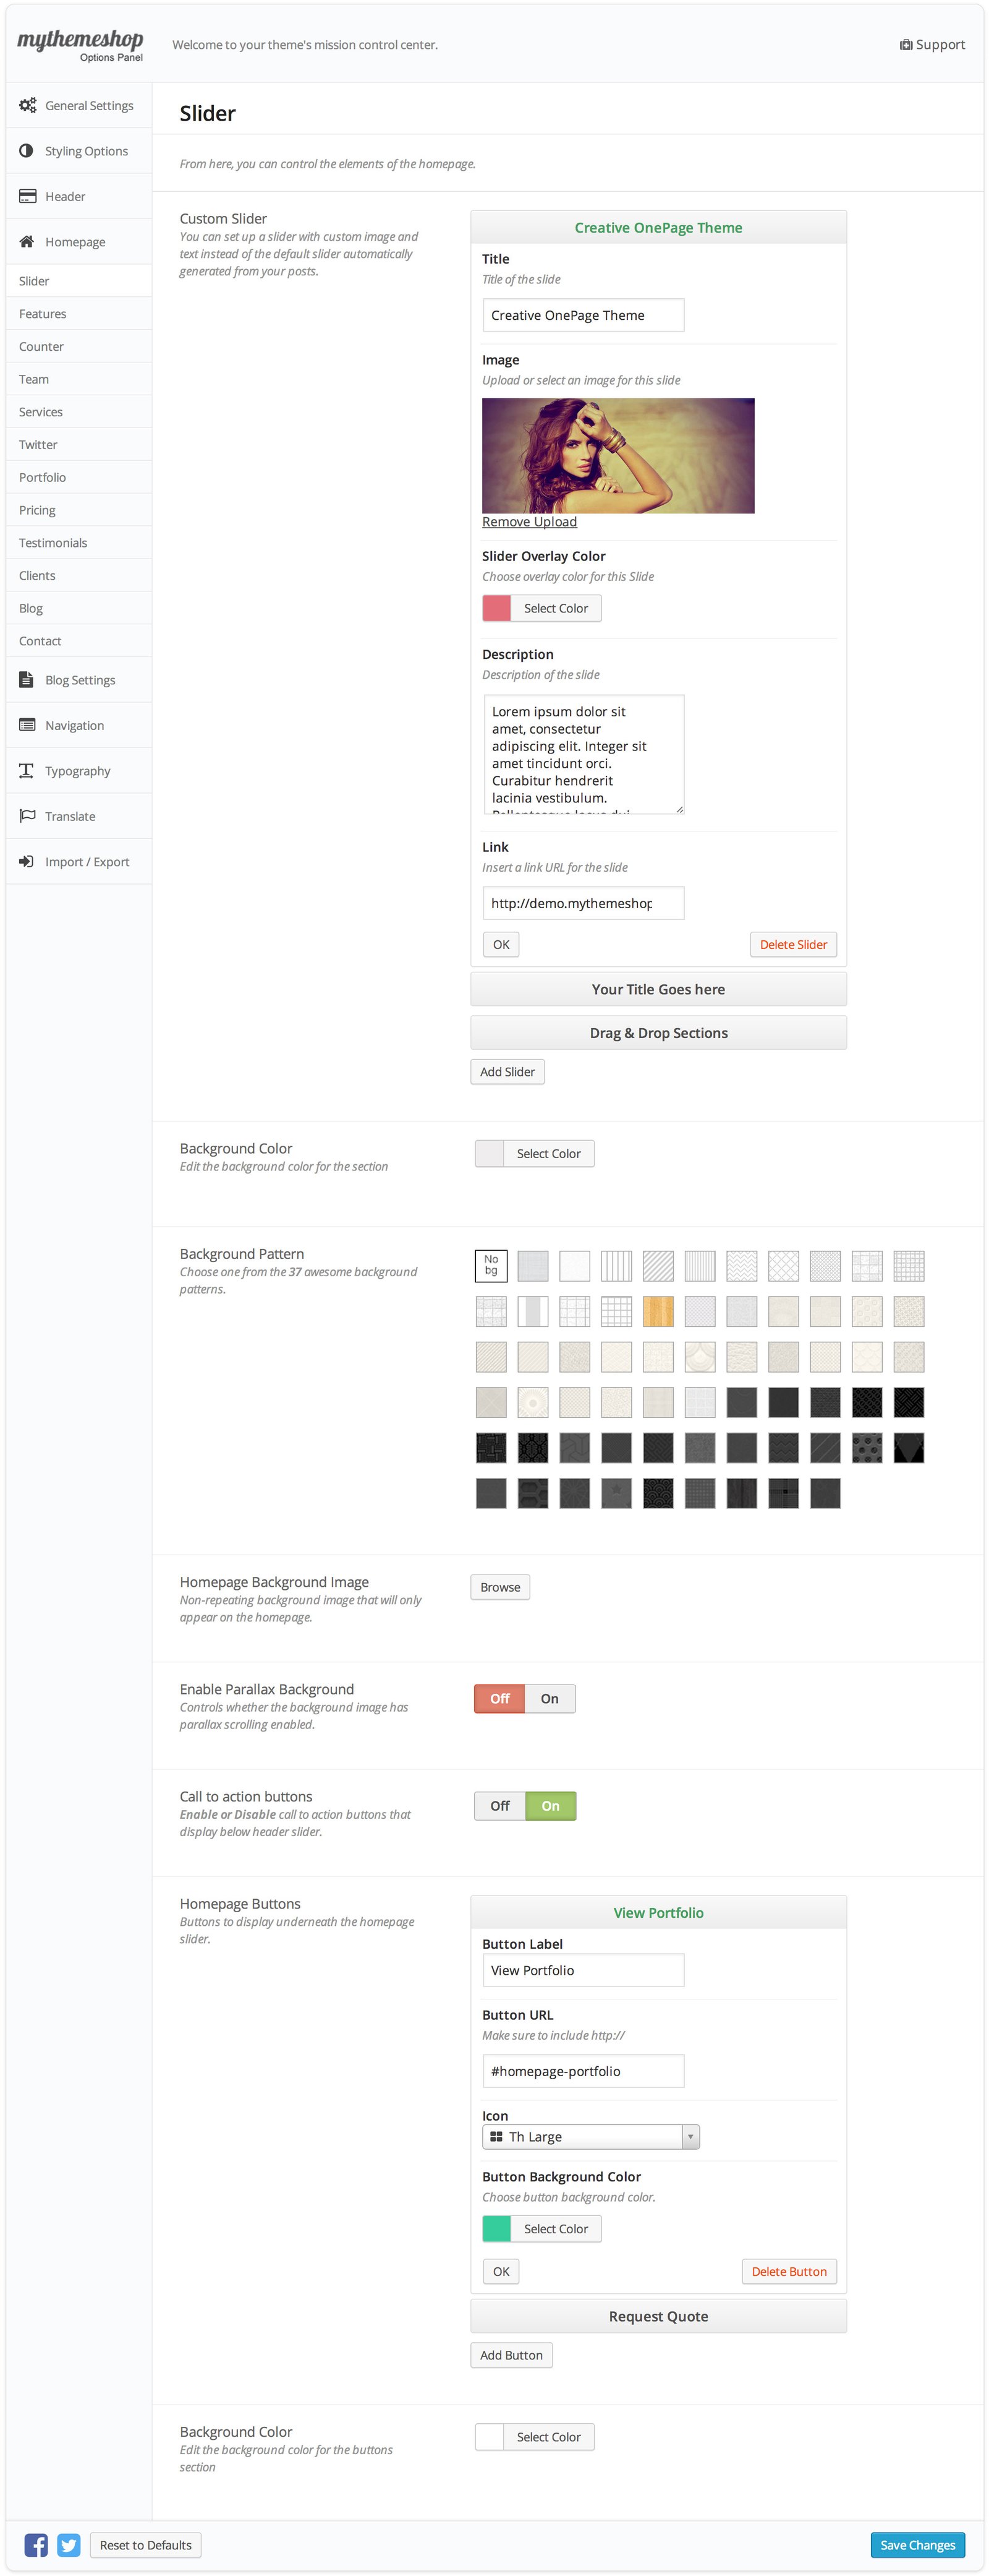The height and width of the screenshot is (2576, 989).
Task: Click the Homepage house icon
Action: click(27, 242)
